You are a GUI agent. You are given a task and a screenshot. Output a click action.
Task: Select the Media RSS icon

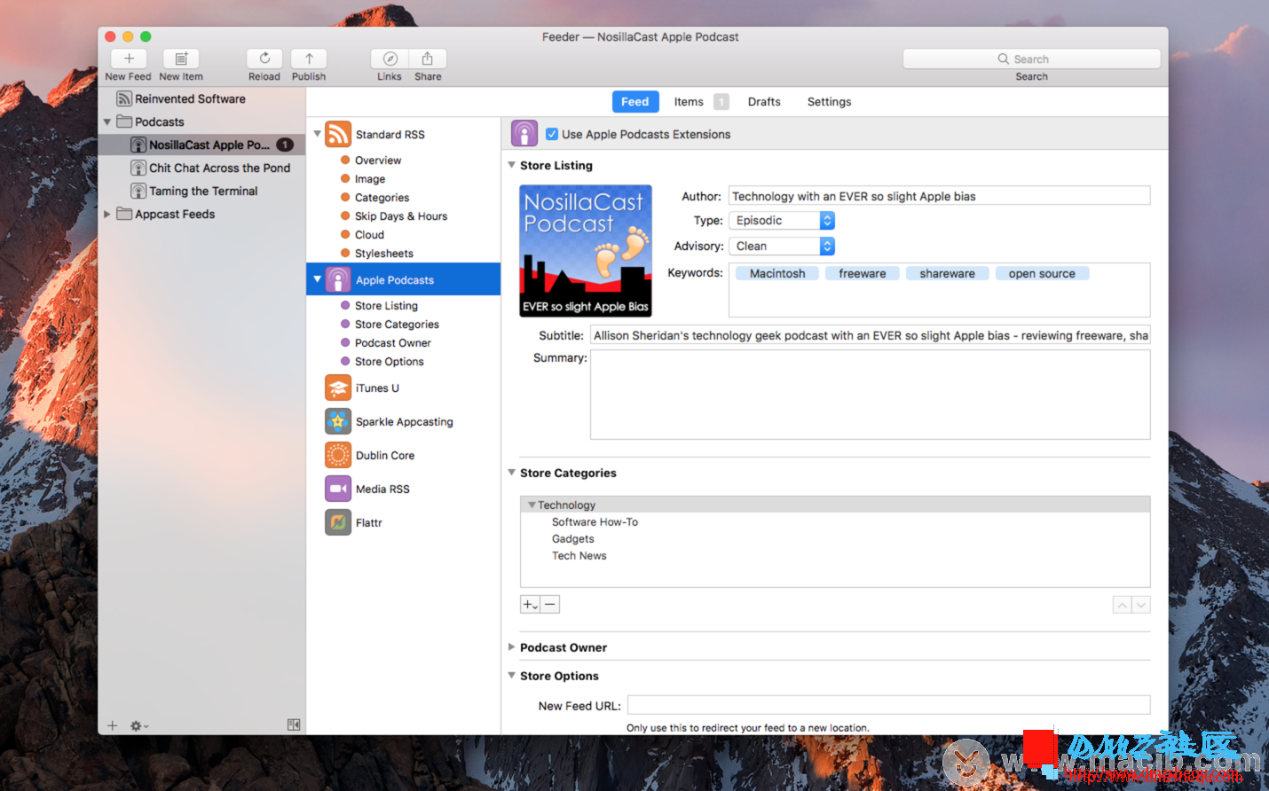click(338, 489)
